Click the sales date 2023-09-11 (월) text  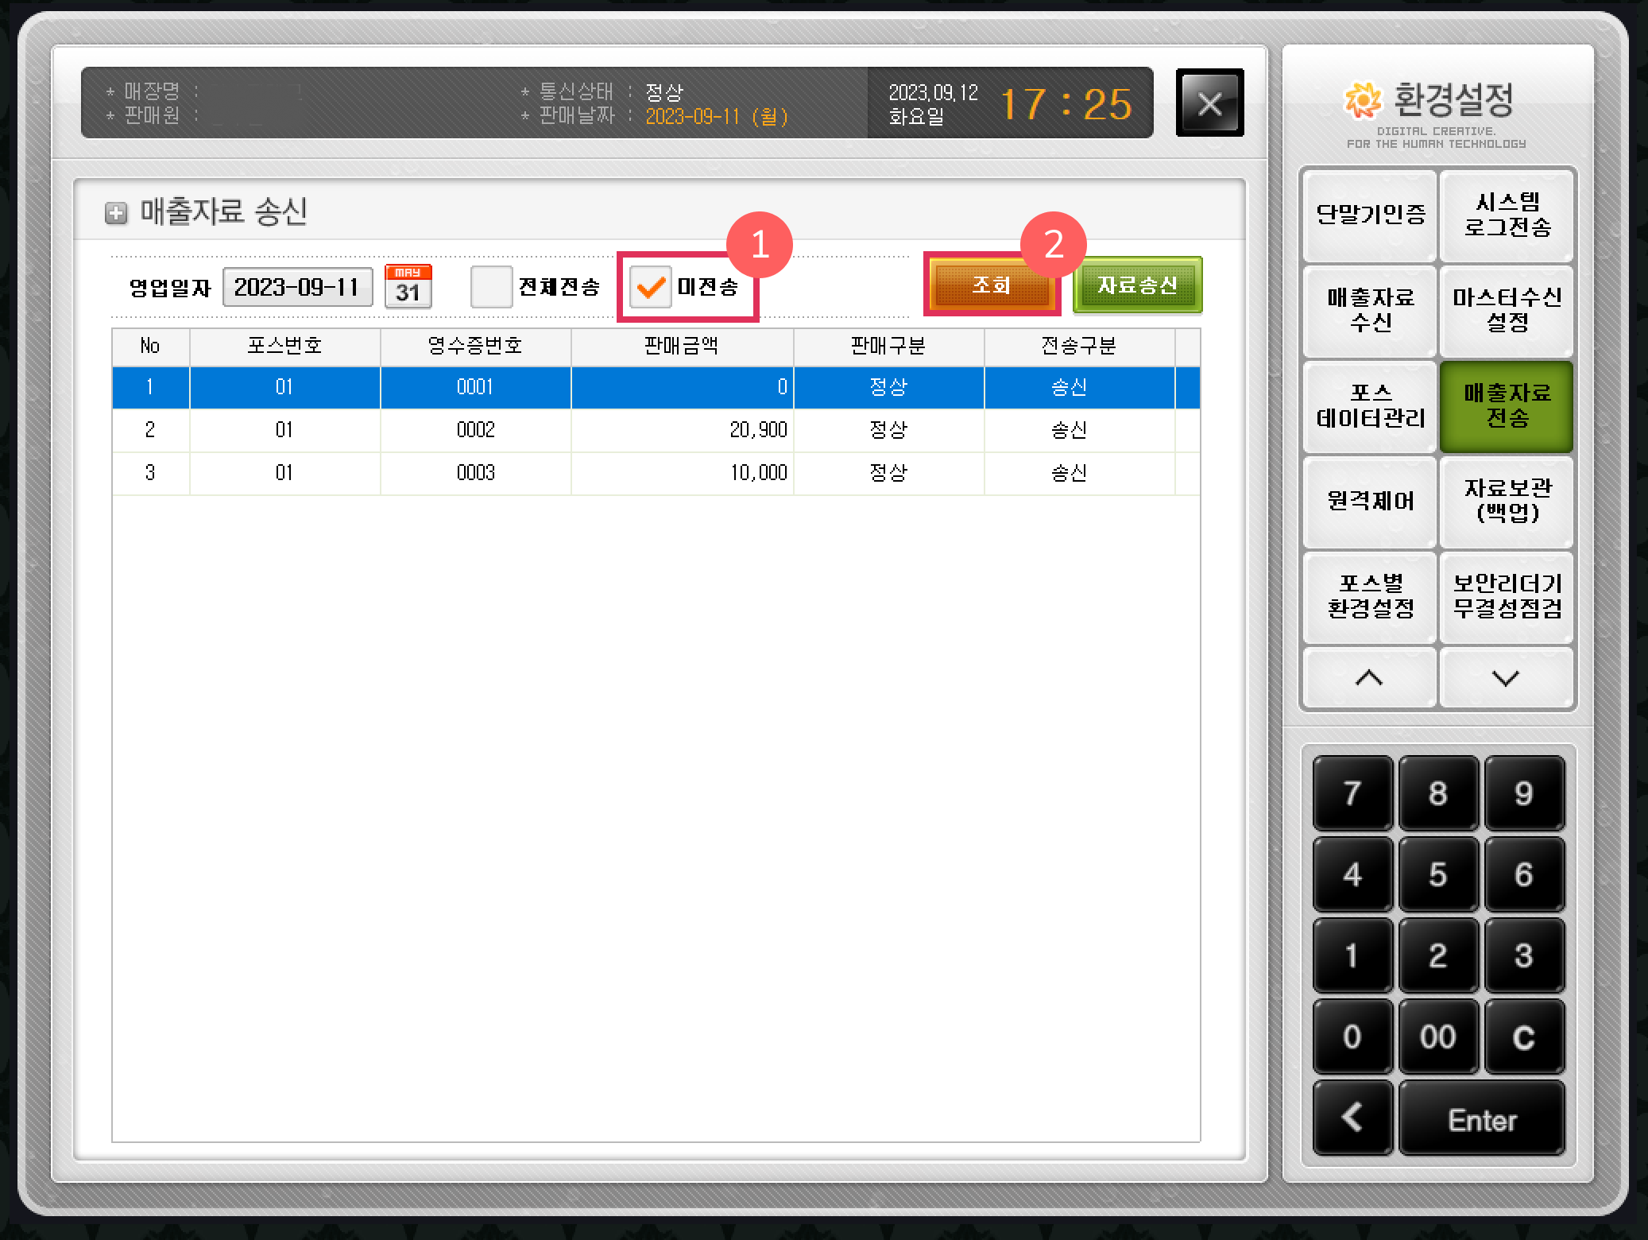716,117
